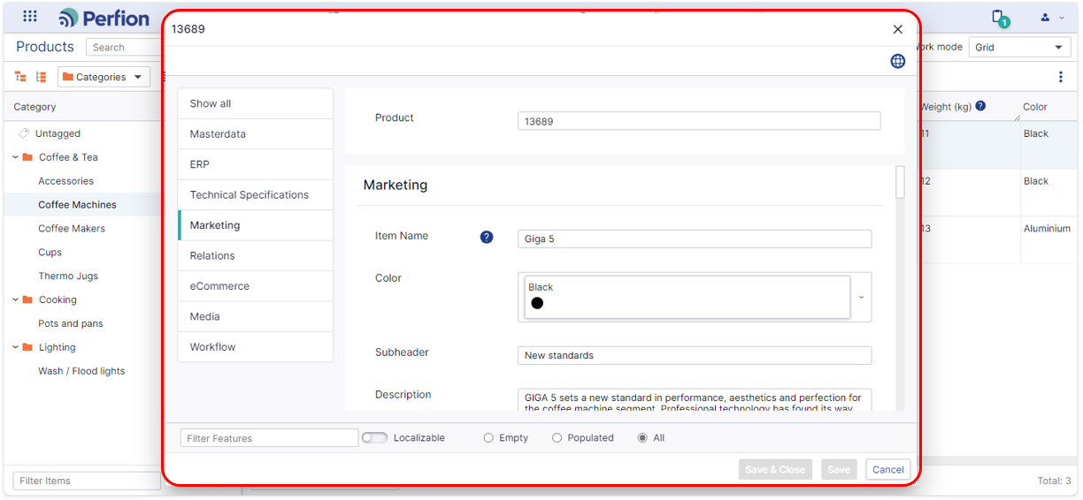
Task: Click the Weight (kg) help icon
Action: (x=980, y=106)
